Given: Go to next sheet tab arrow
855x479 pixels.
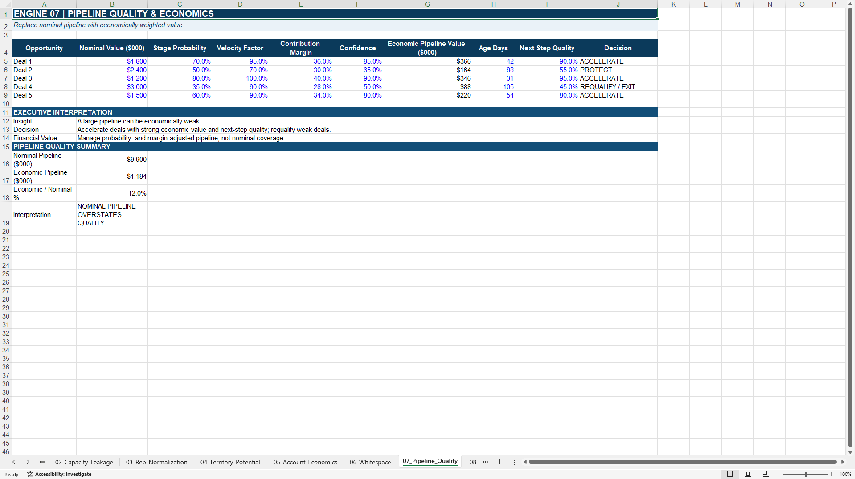Looking at the screenshot, I should (x=28, y=462).
